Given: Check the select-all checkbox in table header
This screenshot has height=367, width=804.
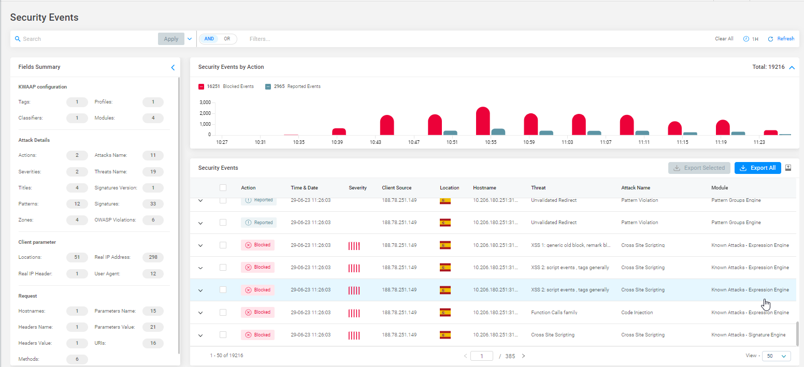Looking at the screenshot, I should click(223, 188).
